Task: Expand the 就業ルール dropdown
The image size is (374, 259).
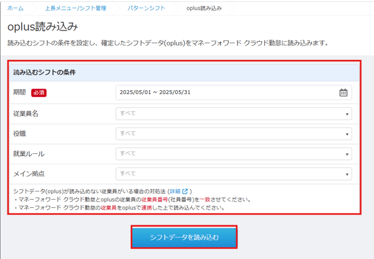Action: tap(233, 153)
